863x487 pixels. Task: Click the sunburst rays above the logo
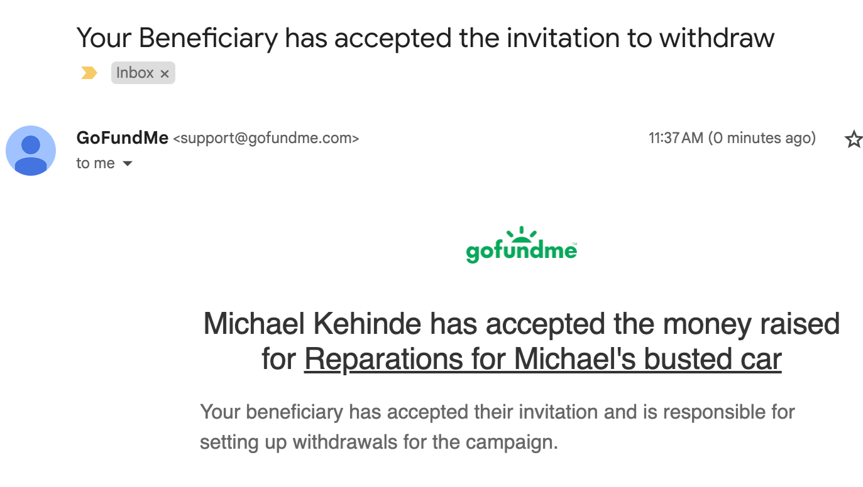522,233
